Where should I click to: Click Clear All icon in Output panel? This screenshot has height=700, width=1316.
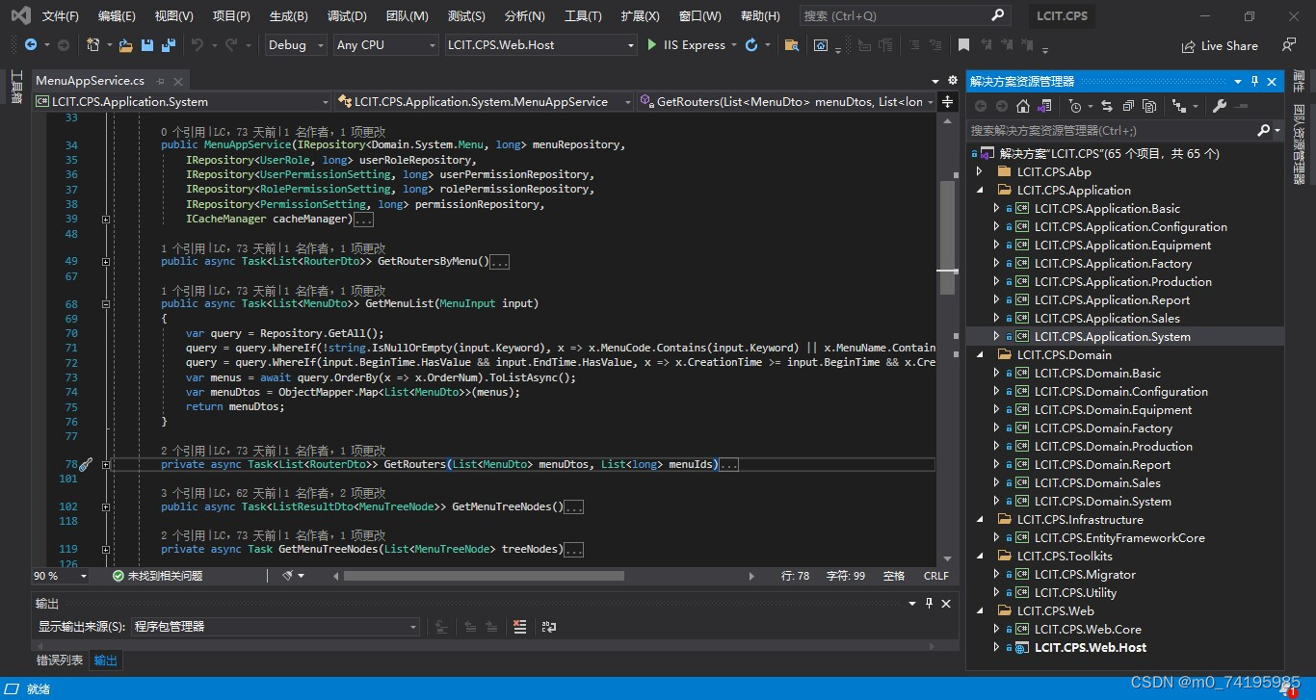tap(519, 627)
